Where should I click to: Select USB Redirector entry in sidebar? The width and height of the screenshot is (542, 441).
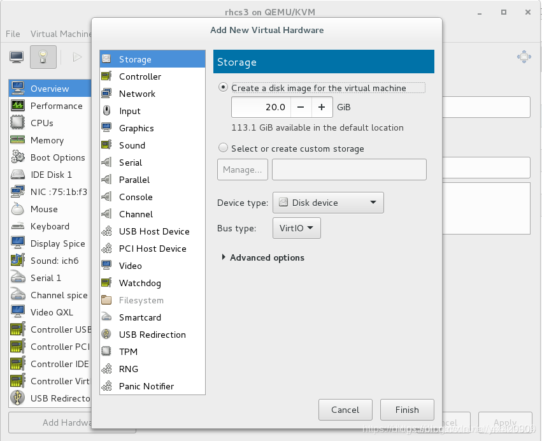click(x=50, y=398)
